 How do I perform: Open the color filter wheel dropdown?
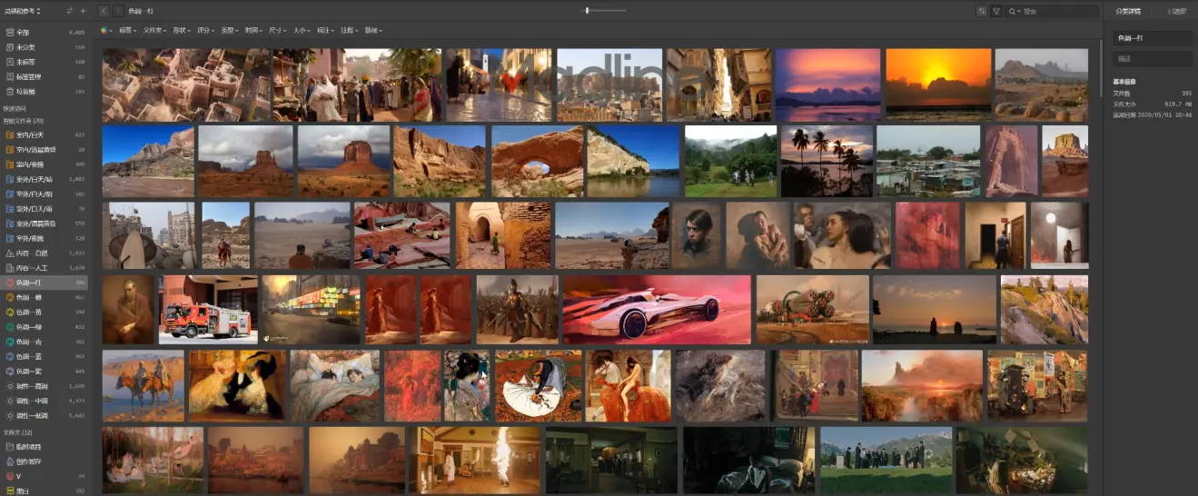click(x=106, y=30)
